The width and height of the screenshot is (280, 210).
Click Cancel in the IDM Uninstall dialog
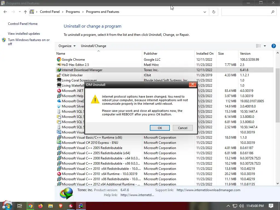(x=182, y=128)
